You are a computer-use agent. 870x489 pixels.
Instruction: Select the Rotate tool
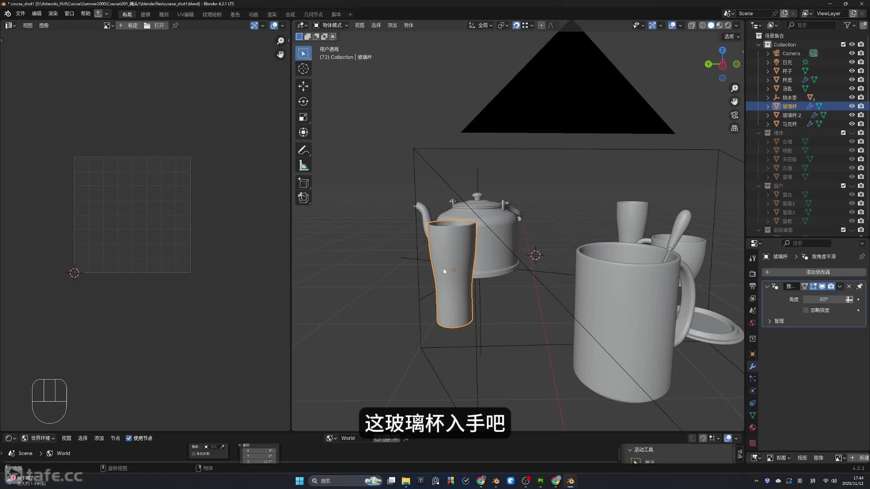pos(303,101)
